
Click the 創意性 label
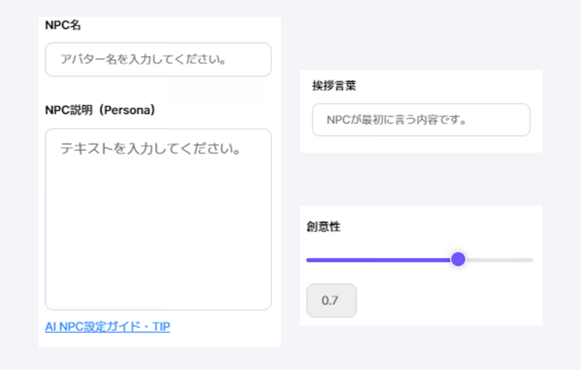coord(323,227)
